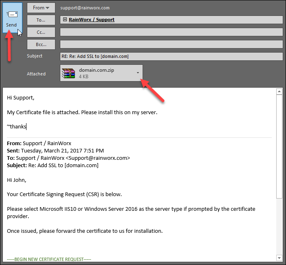Click the Subject field text
The width and height of the screenshot is (286, 265).
click(95, 56)
